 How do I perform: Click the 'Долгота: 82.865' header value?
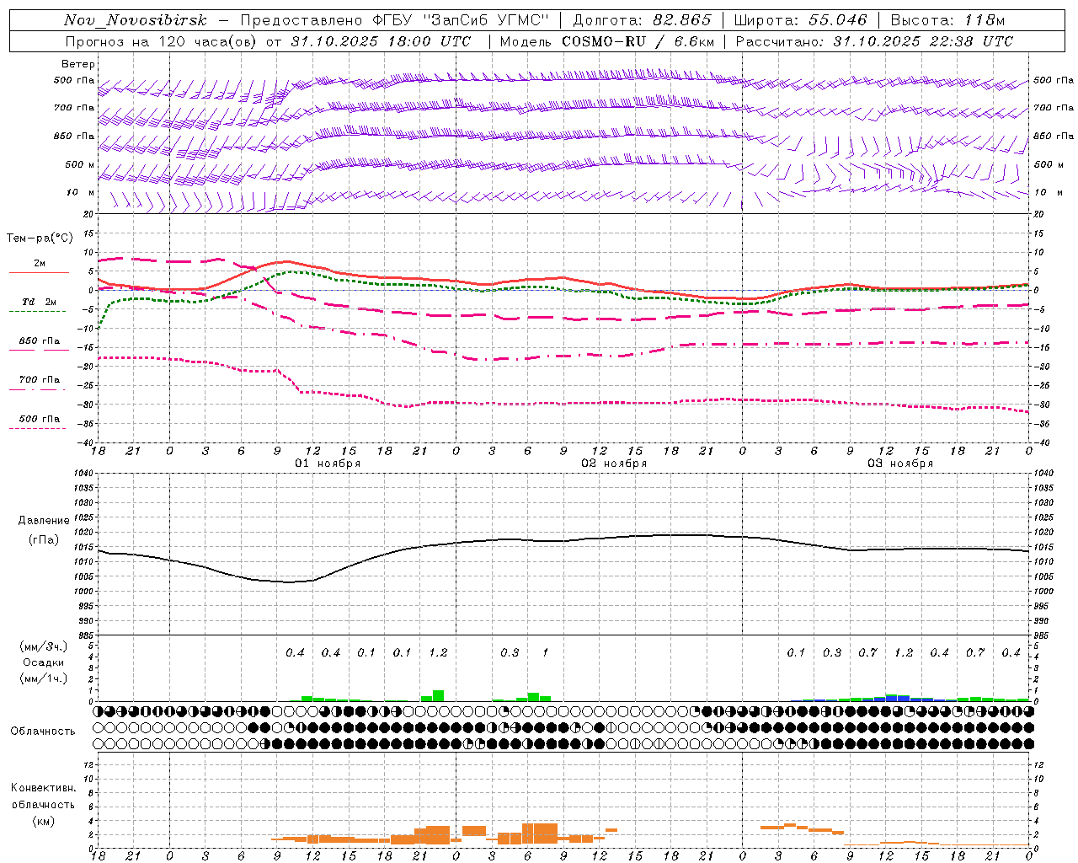pos(643,20)
